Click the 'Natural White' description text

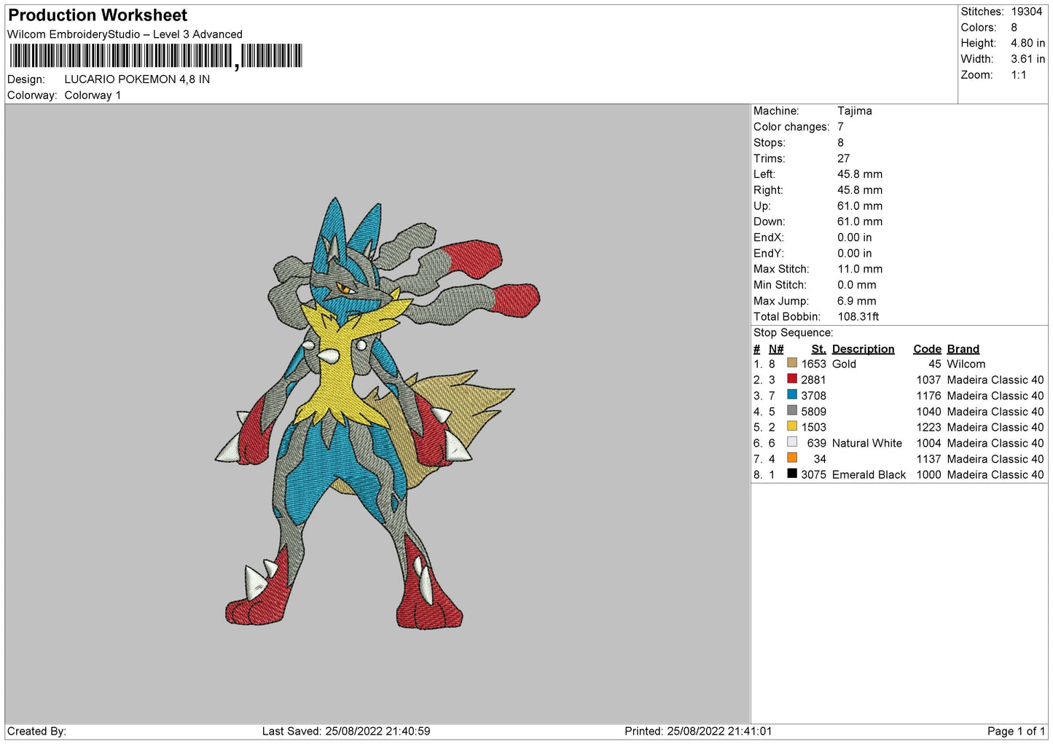867,444
